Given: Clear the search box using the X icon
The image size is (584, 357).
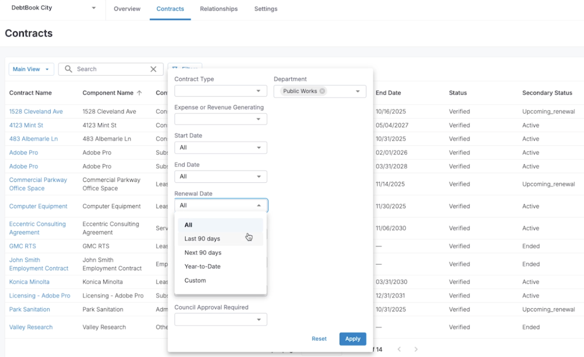Looking at the screenshot, I should (x=154, y=69).
